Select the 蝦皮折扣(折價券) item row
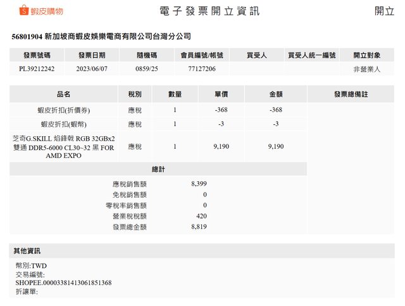The width and height of the screenshot is (405, 306). pos(63,110)
